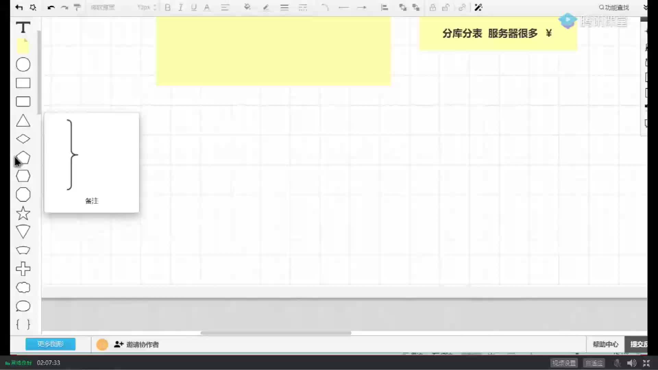Click the redo arrow icon
This screenshot has height=370, width=658.
pos(64,8)
